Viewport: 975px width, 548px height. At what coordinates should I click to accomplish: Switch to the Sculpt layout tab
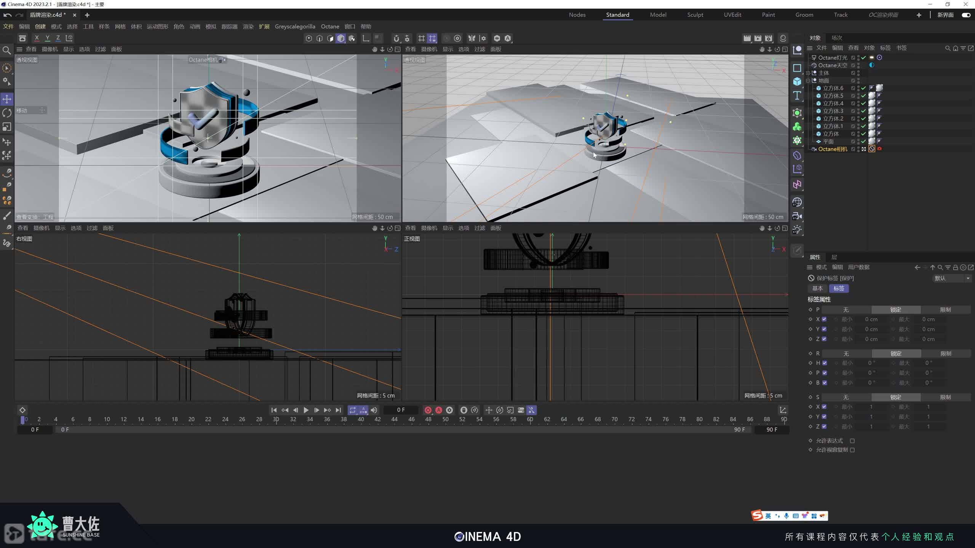tap(695, 15)
